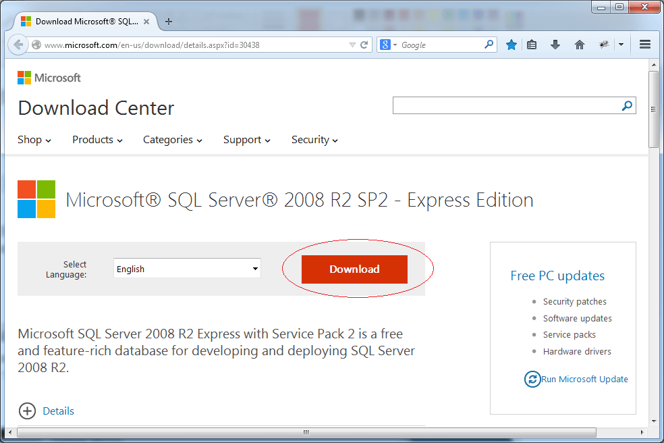Click the vertical scrollbar down arrow
This screenshot has height=443, width=664.
(654, 421)
